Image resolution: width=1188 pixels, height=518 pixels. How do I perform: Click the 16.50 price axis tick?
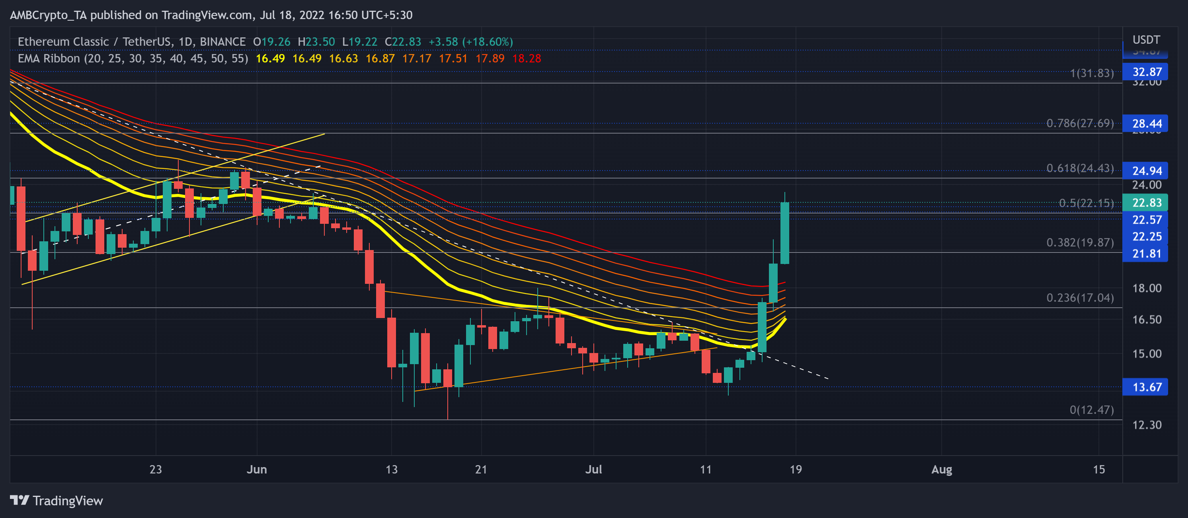coord(1147,319)
